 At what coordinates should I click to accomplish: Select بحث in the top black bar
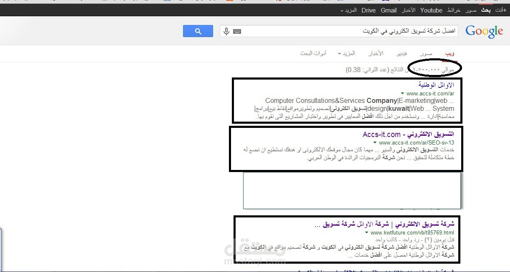tap(486, 10)
